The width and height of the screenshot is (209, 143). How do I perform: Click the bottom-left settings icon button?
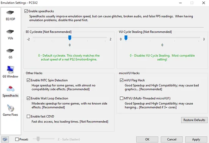point(5,139)
